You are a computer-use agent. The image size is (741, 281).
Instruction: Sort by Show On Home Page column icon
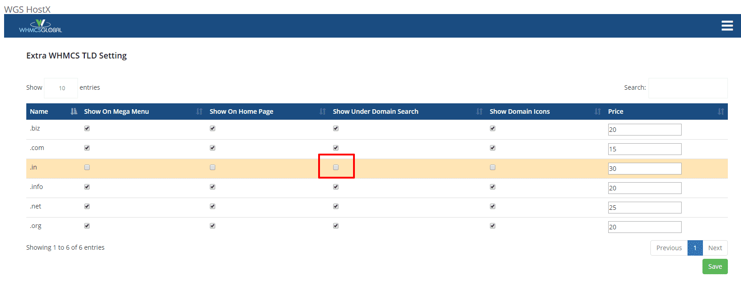point(322,111)
